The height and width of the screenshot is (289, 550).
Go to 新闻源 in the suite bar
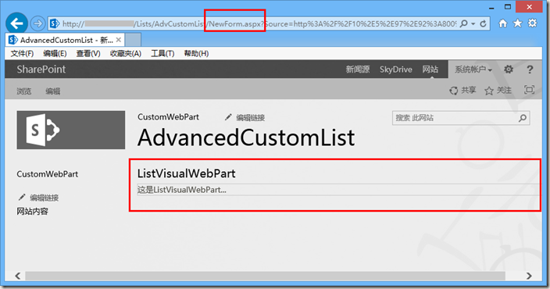358,70
